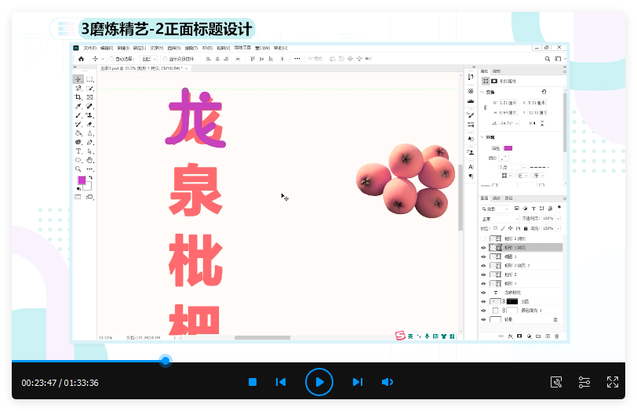Image resolution: width=637 pixels, height=411 pixels.
Task: Click the purple foreground color swatch
Action: [81, 180]
